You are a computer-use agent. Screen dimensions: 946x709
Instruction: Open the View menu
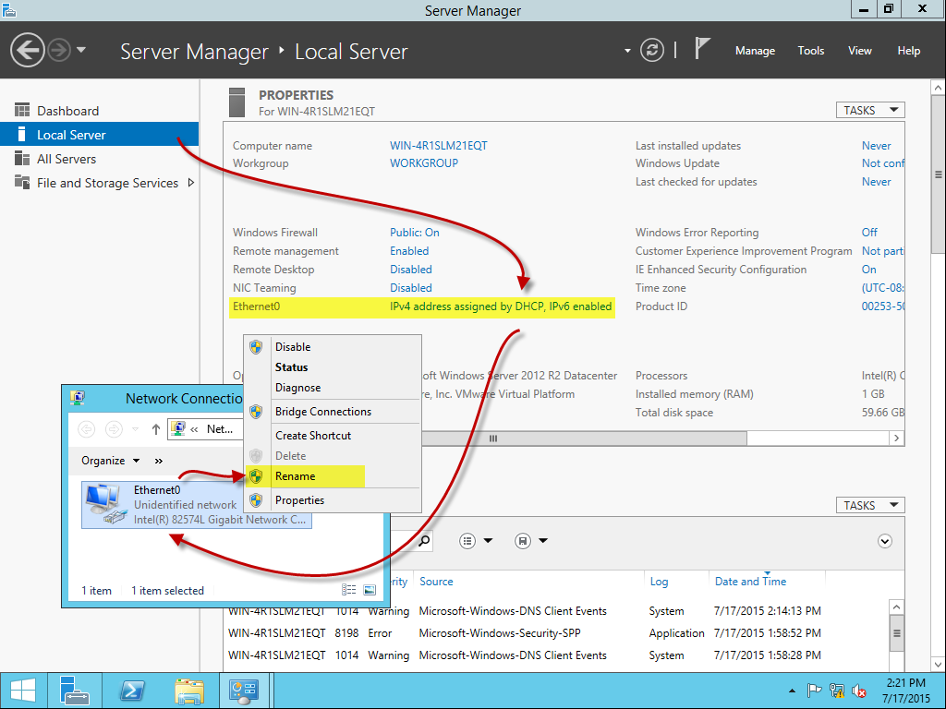click(x=860, y=51)
